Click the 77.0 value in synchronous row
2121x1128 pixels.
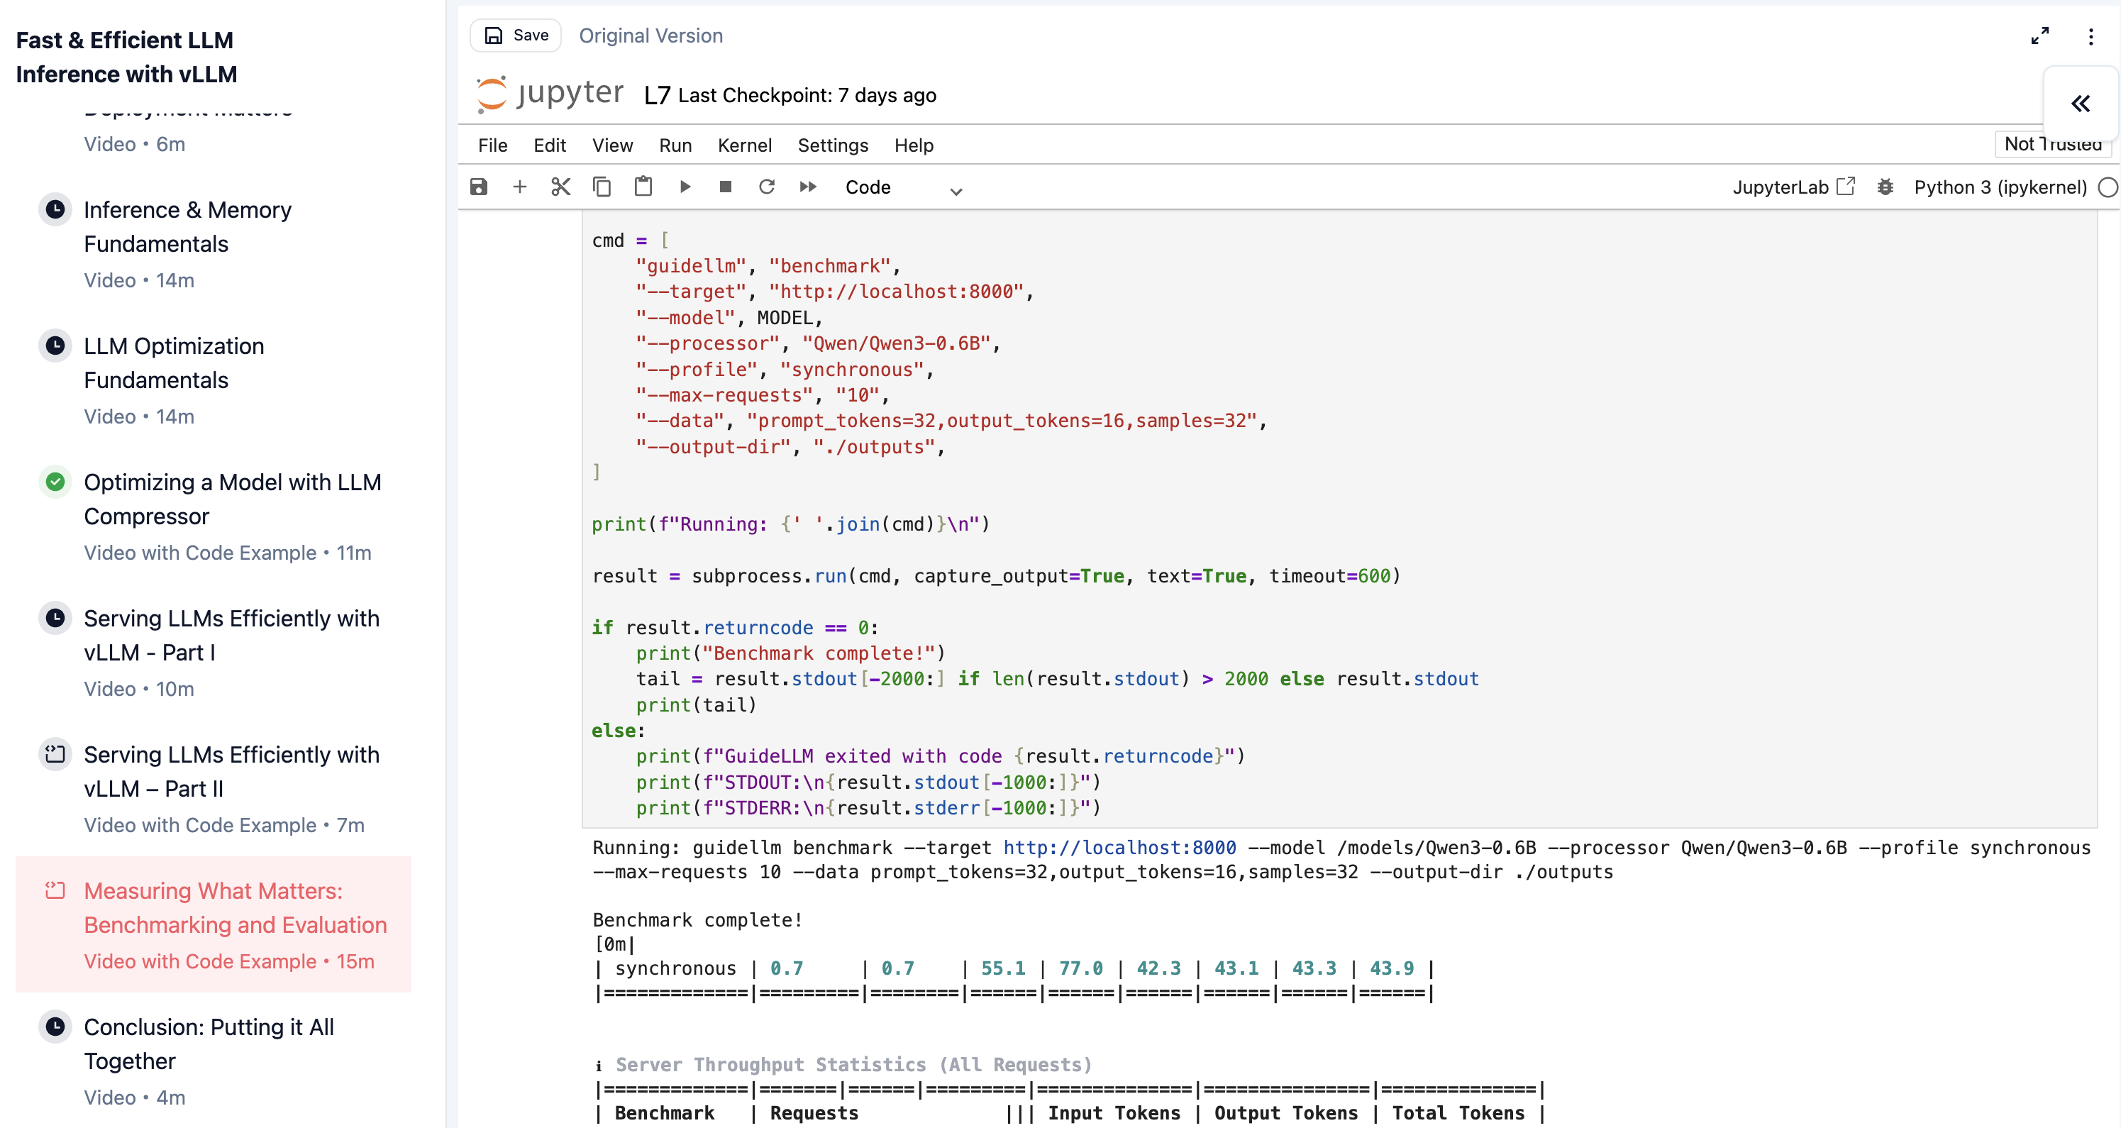pyautogui.click(x=1080, y=968)
